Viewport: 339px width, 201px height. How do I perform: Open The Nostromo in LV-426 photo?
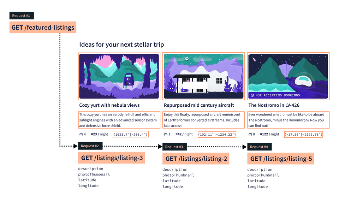point(288,76)
